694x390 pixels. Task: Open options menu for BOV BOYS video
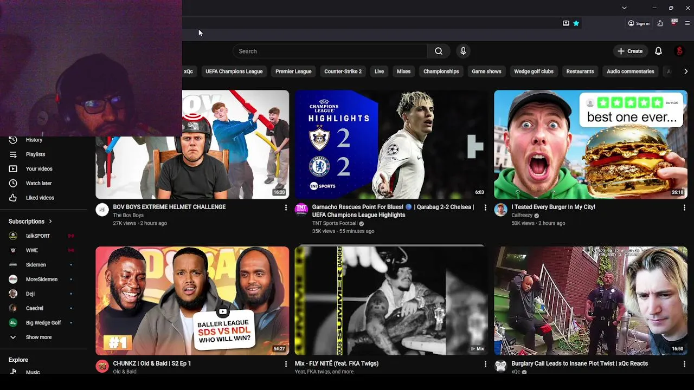pos(286,207)
